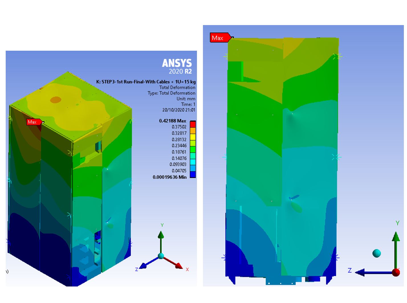Click the legend value 0.23446

[179, 146]
